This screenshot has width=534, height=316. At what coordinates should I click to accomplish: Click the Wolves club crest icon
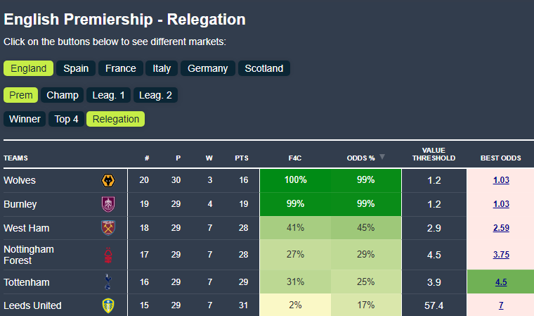coord(108,181)
